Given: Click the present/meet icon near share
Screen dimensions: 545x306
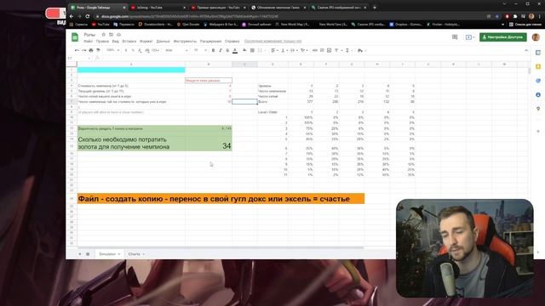Looking at the screenshot, I should click(x=469, y=37).
